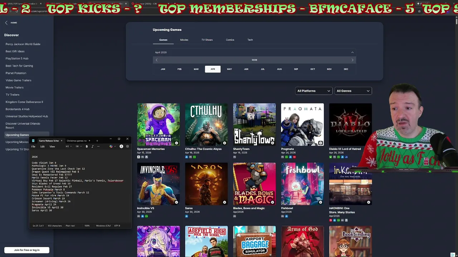Open Notepad more formatting options ellipsis
This screenshot has height=257, width=458.
point(98,146)
